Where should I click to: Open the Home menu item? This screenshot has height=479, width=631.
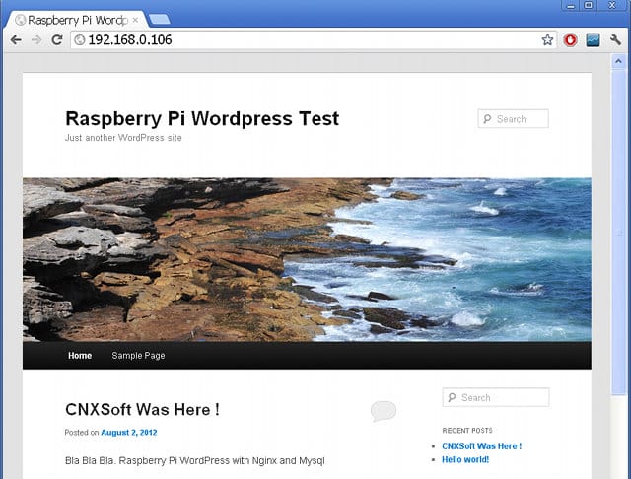click(80, 356)
